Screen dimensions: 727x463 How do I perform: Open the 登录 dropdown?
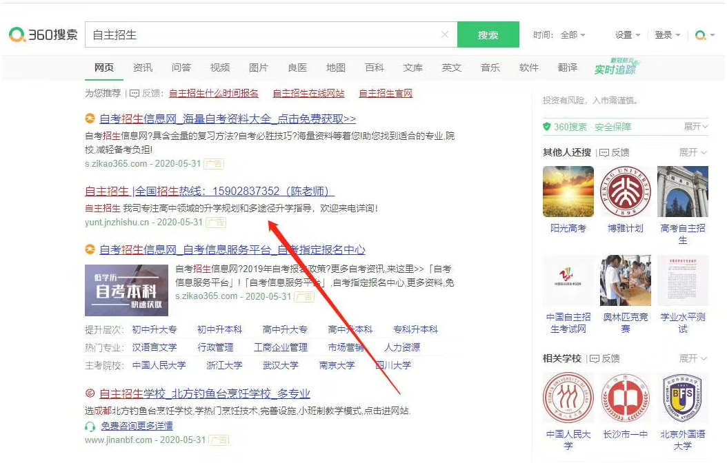tap(667, 34)
